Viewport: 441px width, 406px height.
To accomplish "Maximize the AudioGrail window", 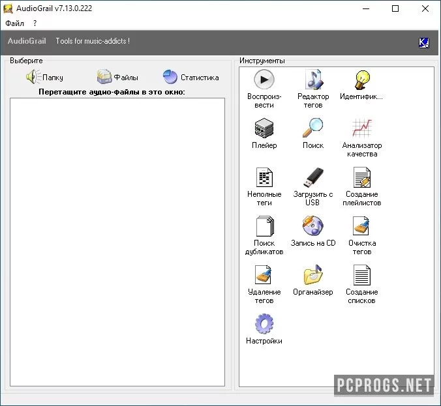I will point(395,8).
